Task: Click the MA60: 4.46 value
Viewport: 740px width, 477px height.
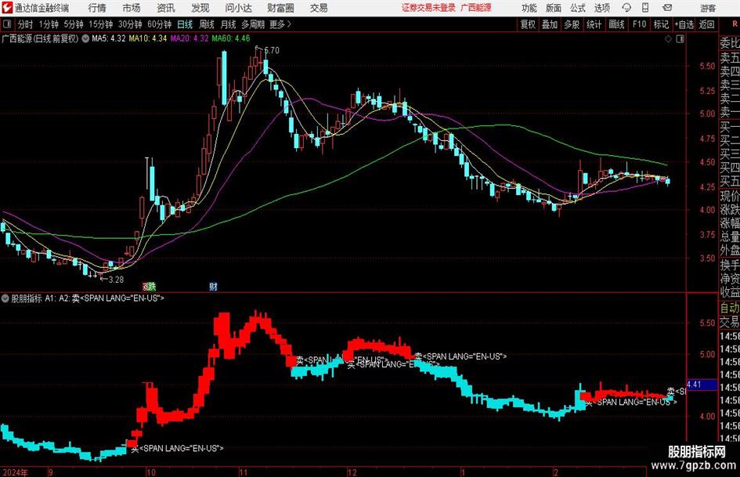Action: point(231,38)
